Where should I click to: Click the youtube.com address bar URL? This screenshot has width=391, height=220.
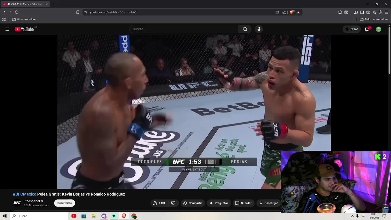point(113,12)
